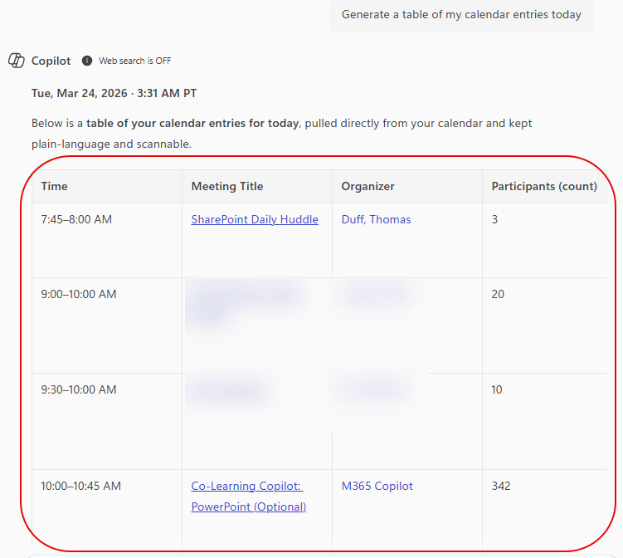Image resolution: width=623 pixels, height=558 pixels.
Task: Select the 9:30–10:00 AM time cell
Action: pyautogui.click(x=79, y=389)
